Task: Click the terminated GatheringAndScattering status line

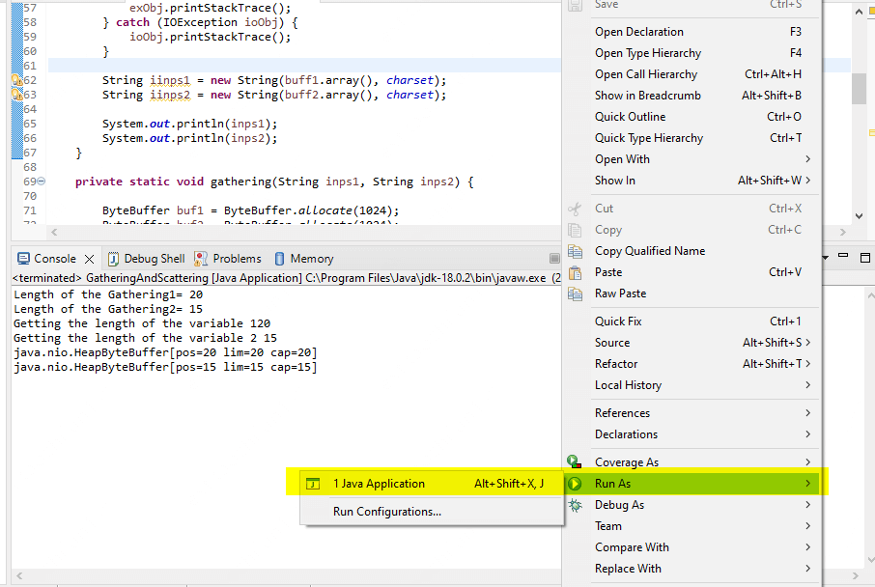Action: click(286, 278)
